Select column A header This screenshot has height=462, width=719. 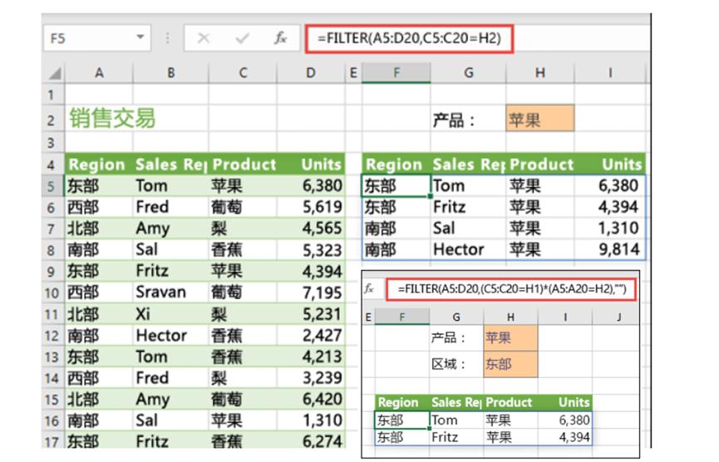[99, 73]
